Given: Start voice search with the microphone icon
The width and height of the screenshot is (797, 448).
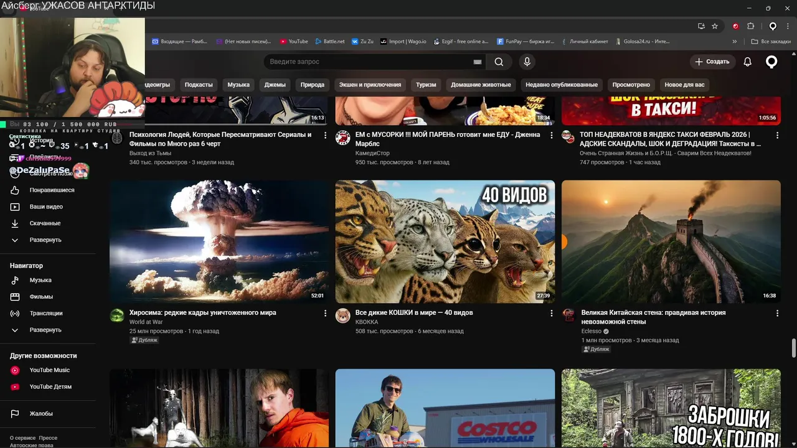Looking at the screenshot, I should pyautogui.click(x=527, y=62).
